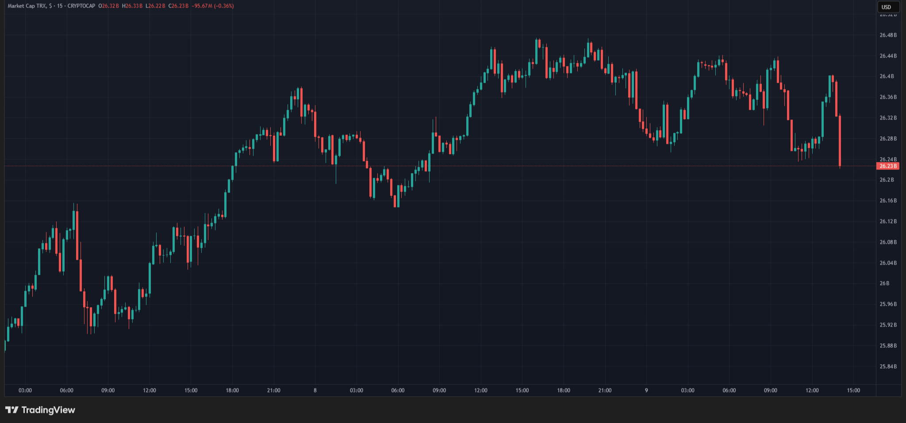Click the 25.88B price axis label
The image size is (906, 423).
click(x=888, y=346)
